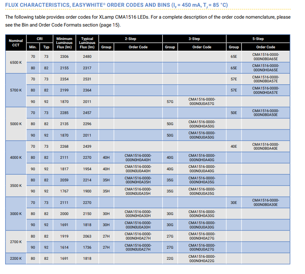
Task: Select order code CMA1516-0000-000N0H0A50G
Action: 202,124
